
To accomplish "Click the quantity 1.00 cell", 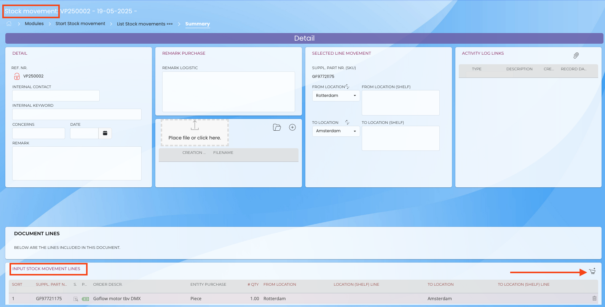I will (x=255, y=299).
